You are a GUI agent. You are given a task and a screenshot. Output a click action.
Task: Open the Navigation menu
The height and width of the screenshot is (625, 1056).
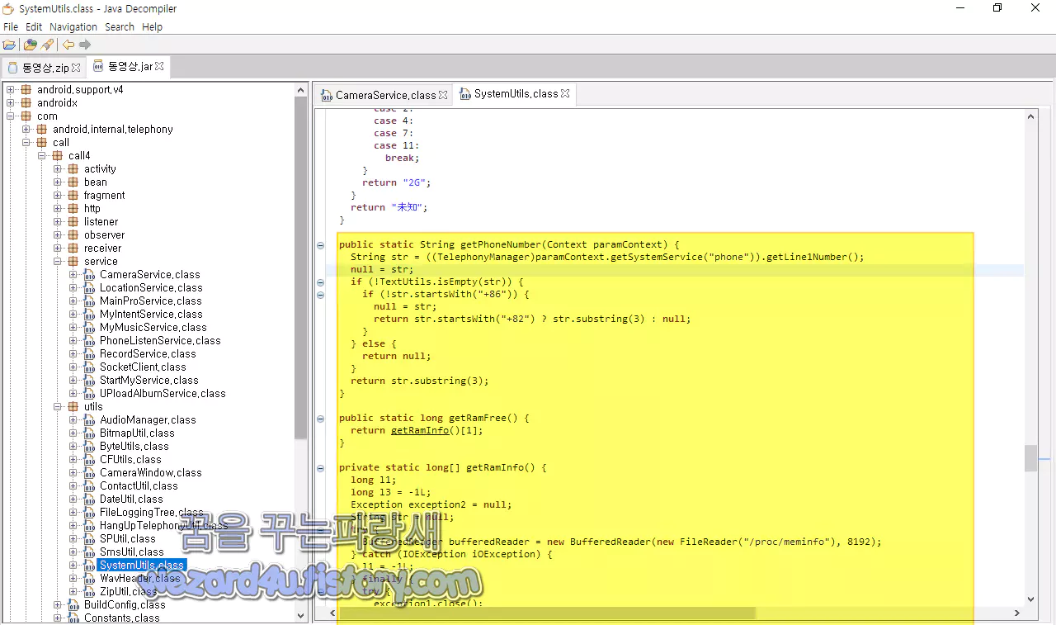[73, 26]
